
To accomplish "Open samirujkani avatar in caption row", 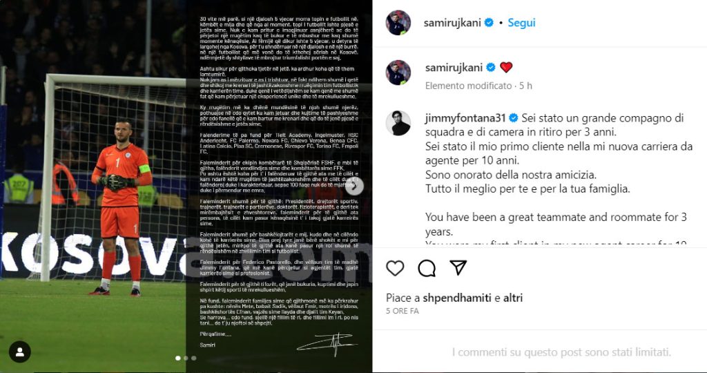I will coord(398,73).
